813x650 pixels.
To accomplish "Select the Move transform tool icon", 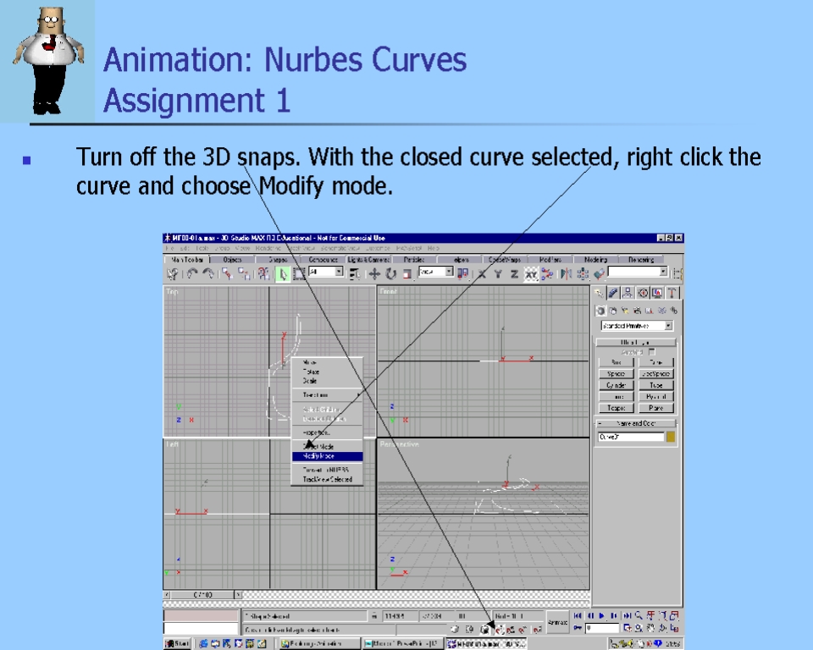I will [x=374, y=273].
